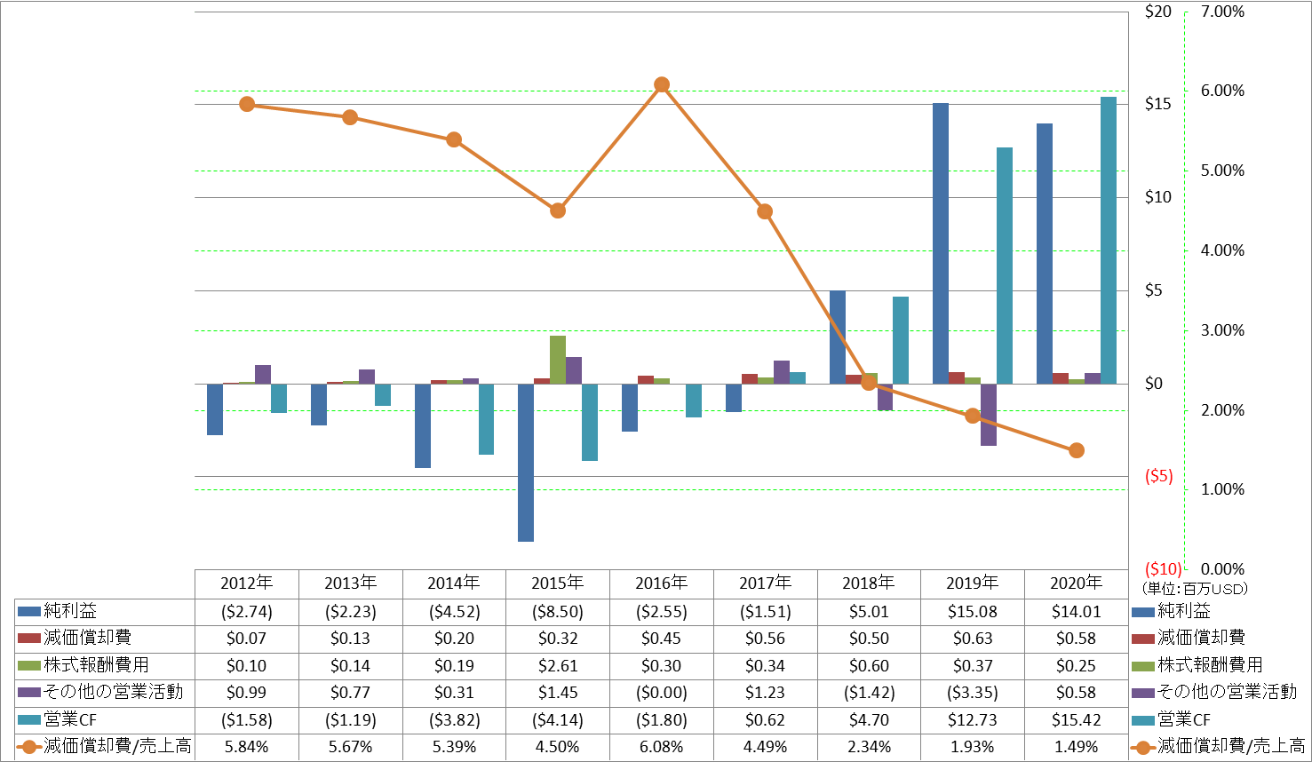
Task: Select the 3.00% secondary axis label
Action: 1222,330
